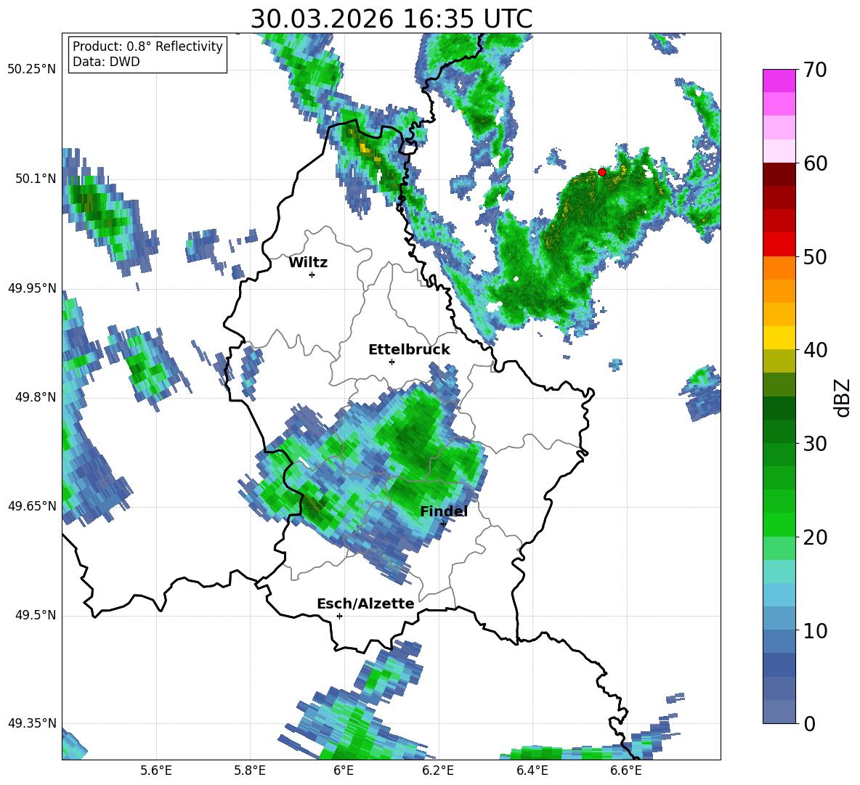Click the magenta top band of the colorbar

point(779,81)
